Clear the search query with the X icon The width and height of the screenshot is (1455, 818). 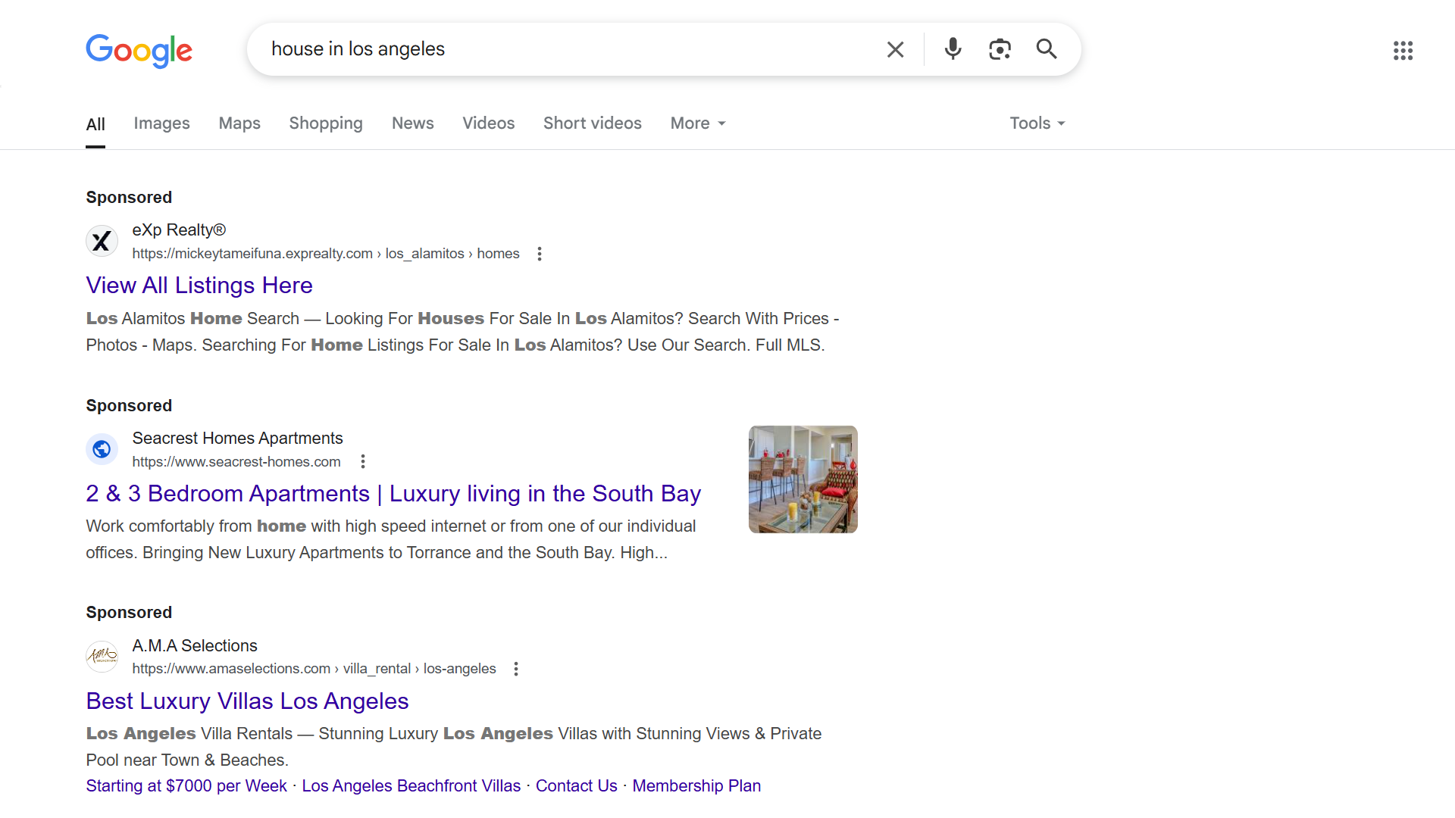[895, 49]
